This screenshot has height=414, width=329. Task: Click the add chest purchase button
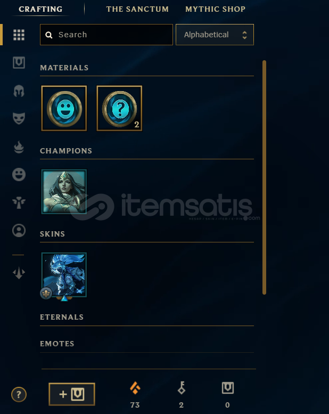(x=72, y=394)
